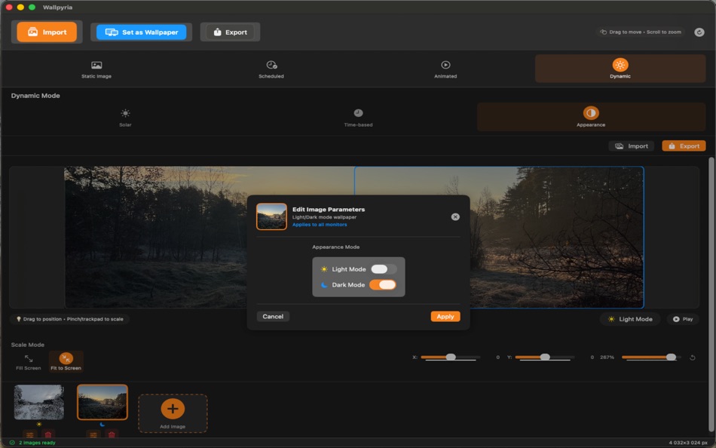Viewport: 716px width, 448px height.
Task: Click the 'Drag to move • Scroll to zoom' hint
Action: (x=640, y=32)
